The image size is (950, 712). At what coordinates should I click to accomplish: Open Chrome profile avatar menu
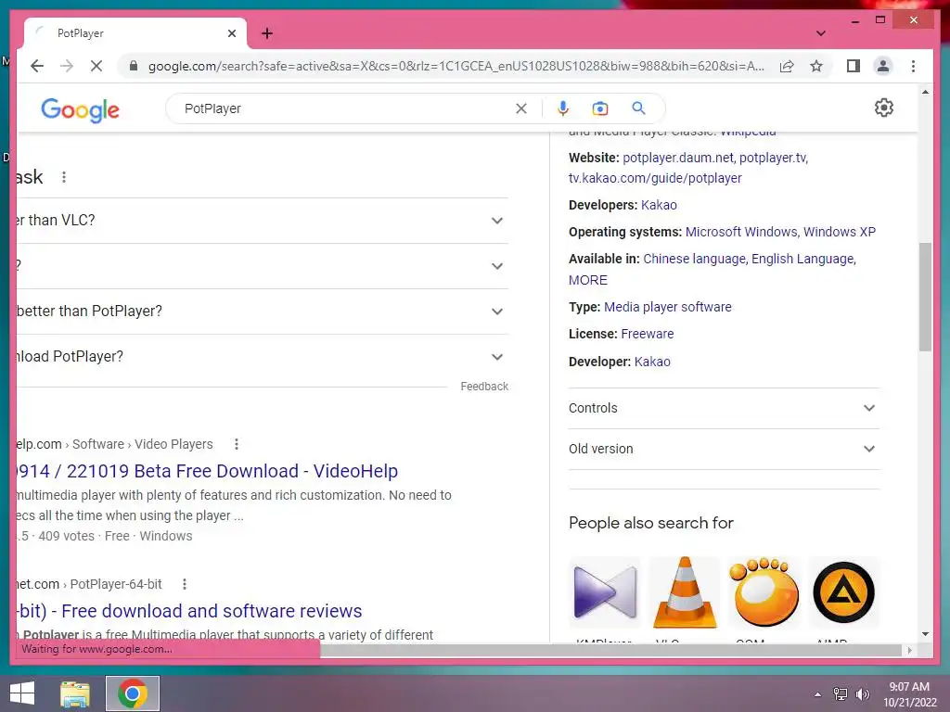point(883,66)
